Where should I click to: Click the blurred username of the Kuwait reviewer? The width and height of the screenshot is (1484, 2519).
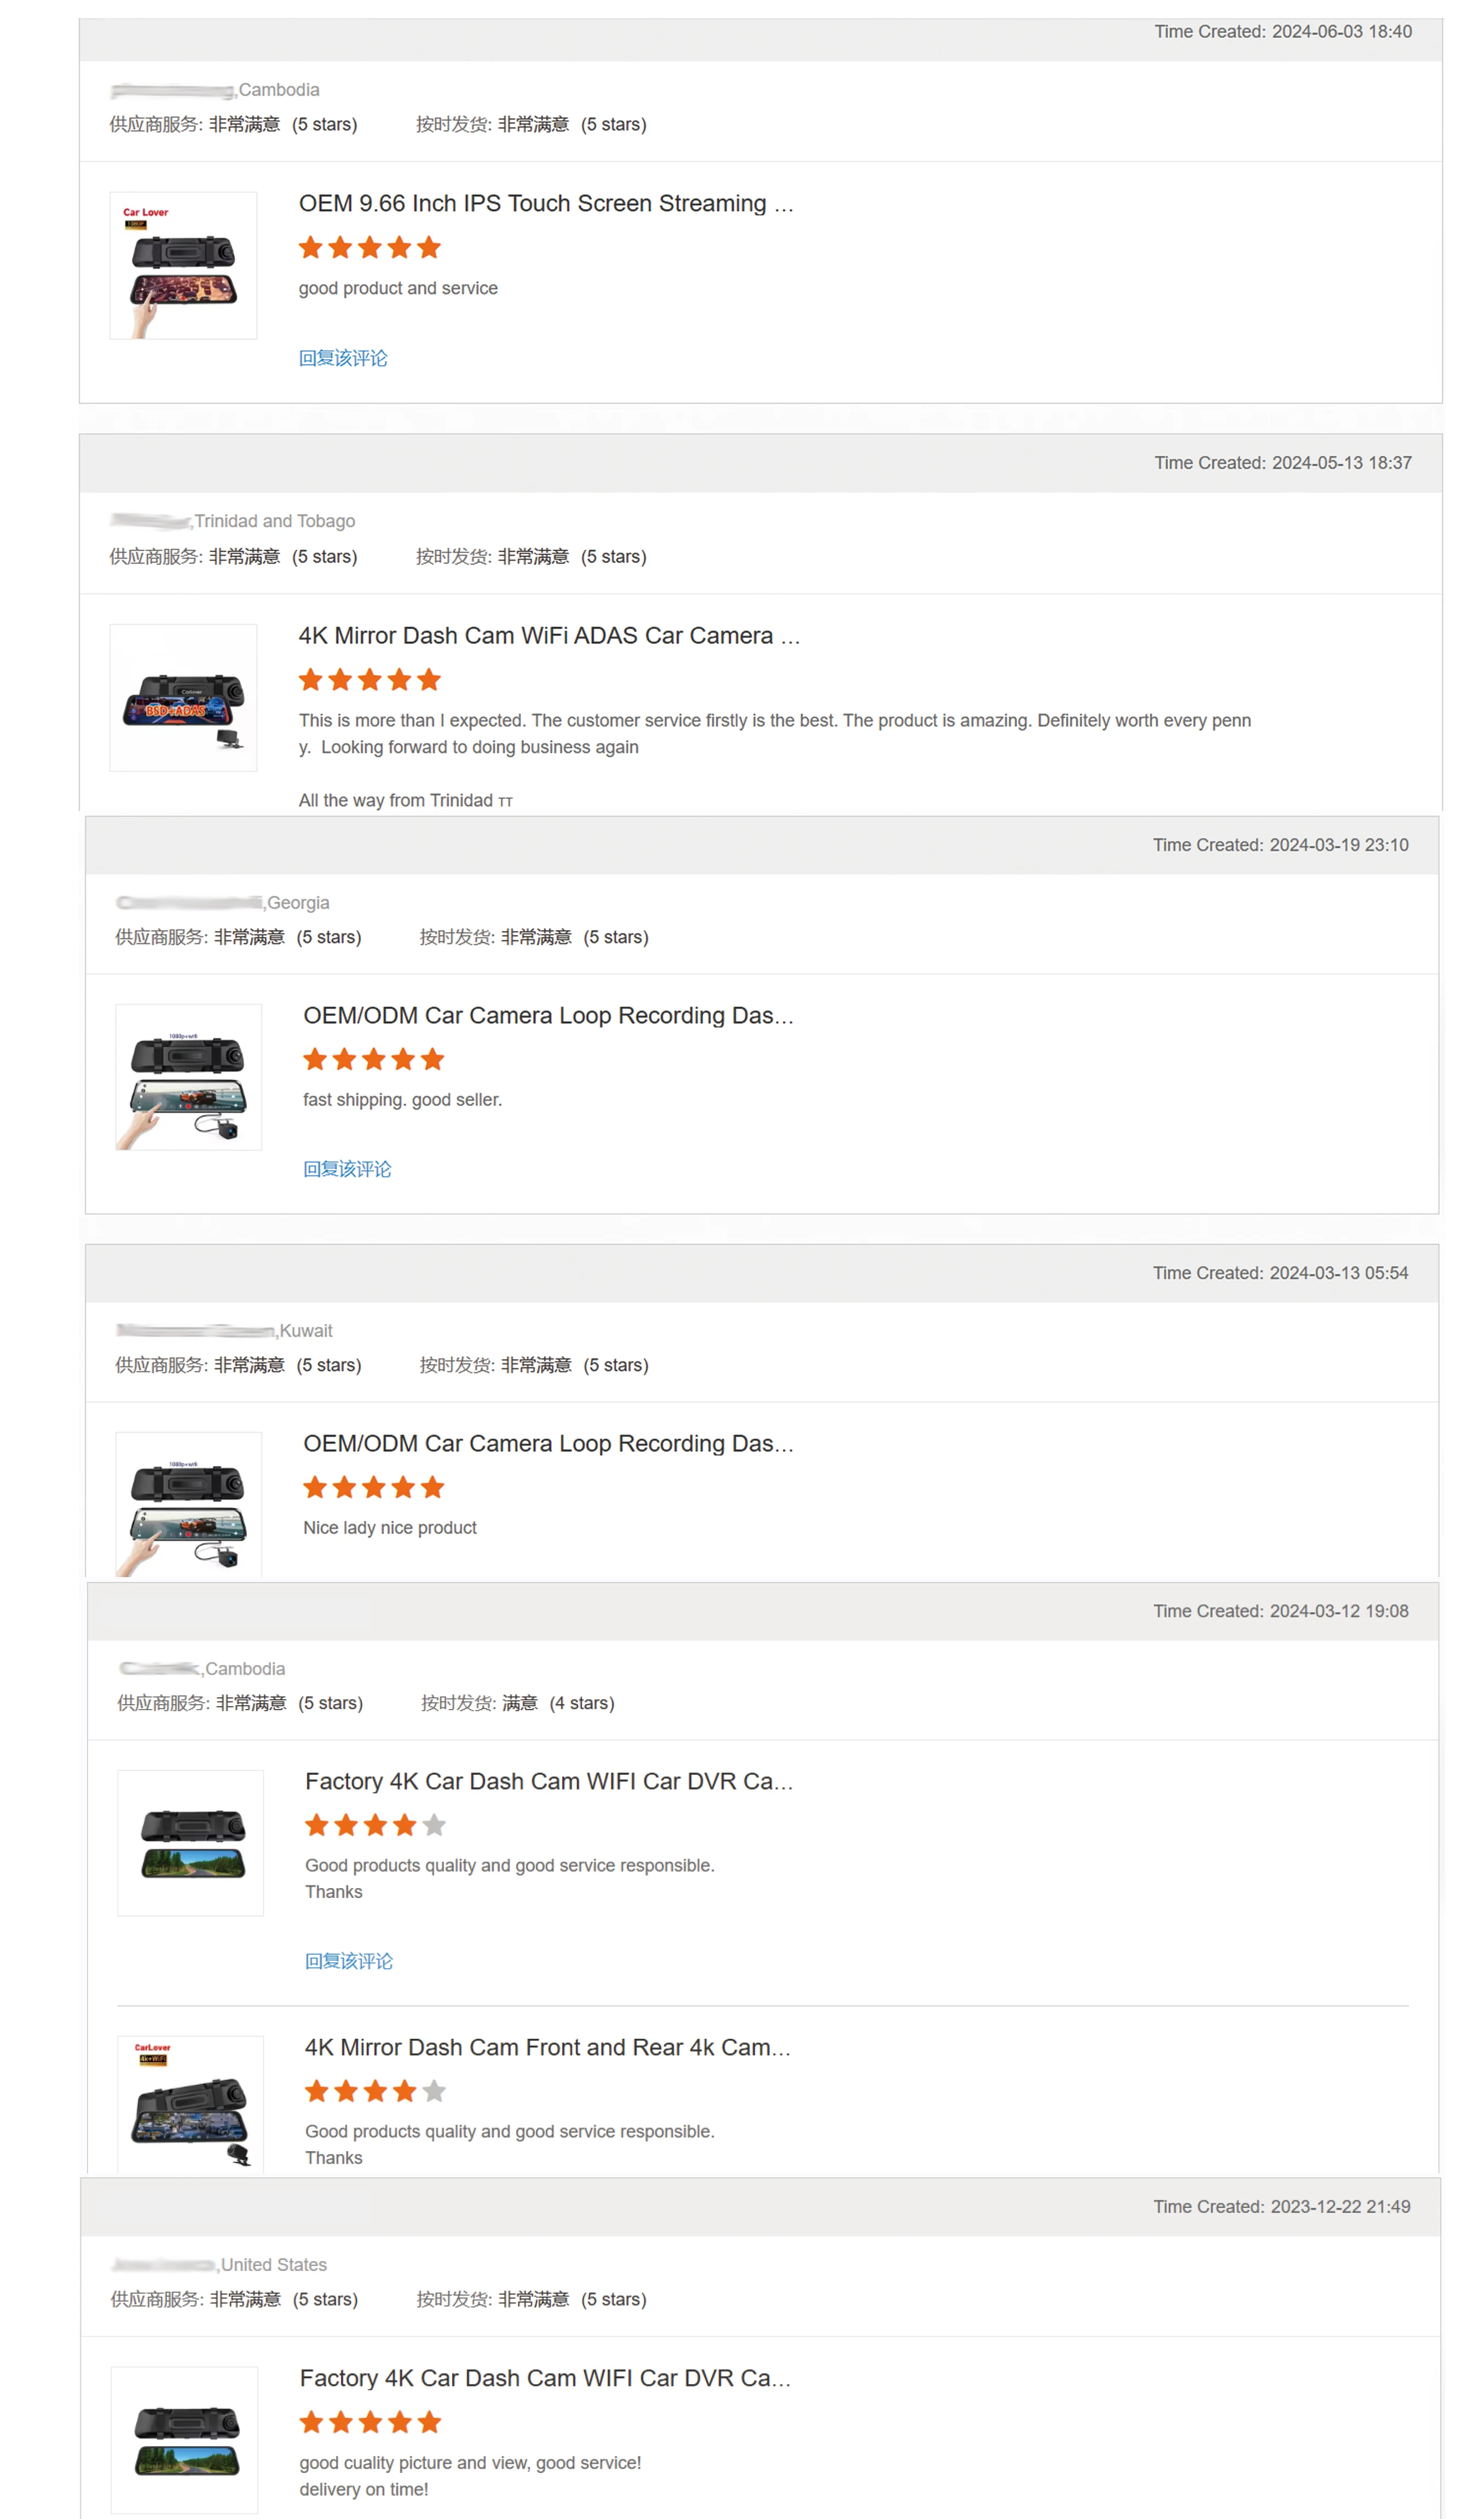194,1331
